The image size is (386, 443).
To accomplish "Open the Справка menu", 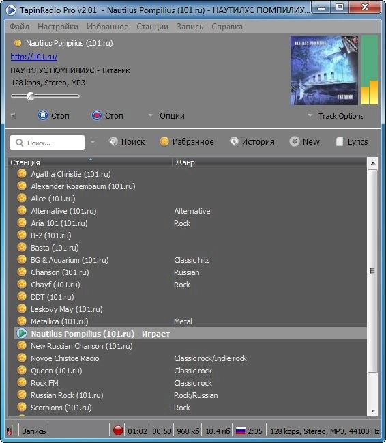I will pos(227,27).
